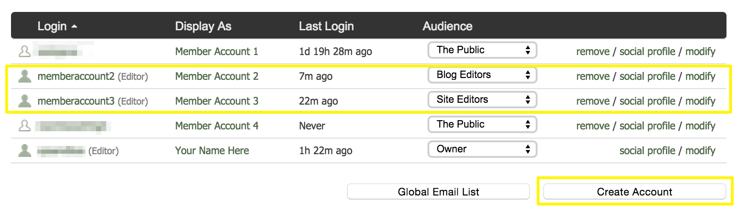Open the Global Email List
Image resolution: width=743 pixels, height=212 pixels.
click(438, 192)
